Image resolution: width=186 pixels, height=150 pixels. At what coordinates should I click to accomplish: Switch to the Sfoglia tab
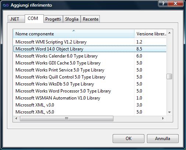[72, 19]
